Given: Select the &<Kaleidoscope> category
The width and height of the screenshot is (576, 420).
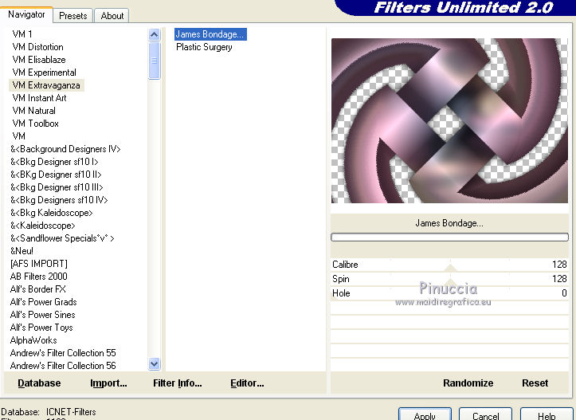Looking at the screenshot, I should (42, 226).
